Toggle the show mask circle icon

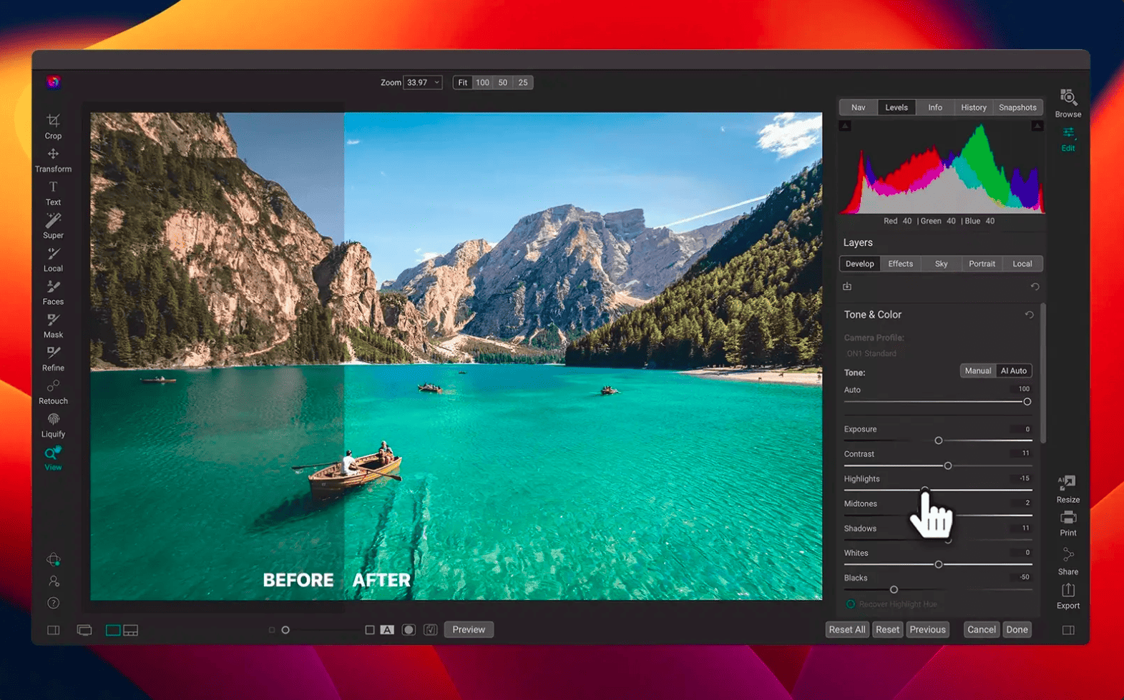pos(409,630)
